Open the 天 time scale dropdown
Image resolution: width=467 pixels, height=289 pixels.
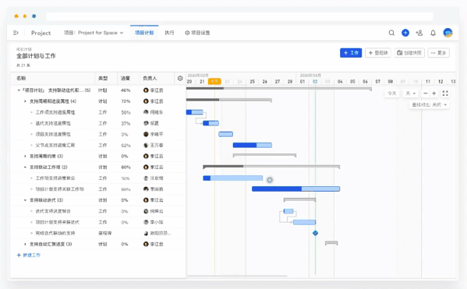[411, 93]
